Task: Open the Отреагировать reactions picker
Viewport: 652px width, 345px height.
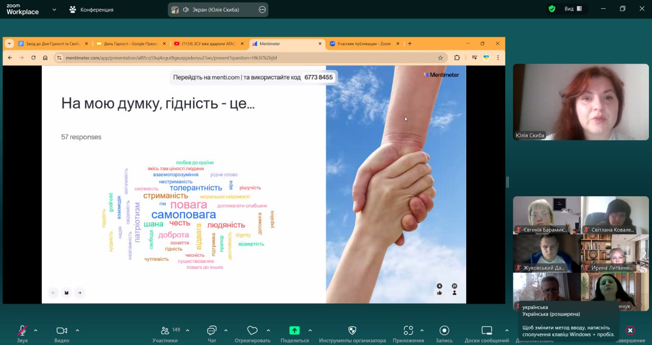Action: (x=252, y=333)
